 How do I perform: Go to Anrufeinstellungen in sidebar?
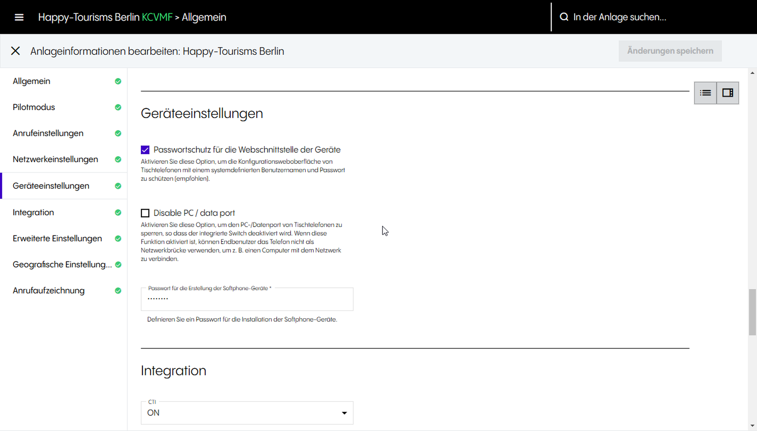tap(48, 133)
